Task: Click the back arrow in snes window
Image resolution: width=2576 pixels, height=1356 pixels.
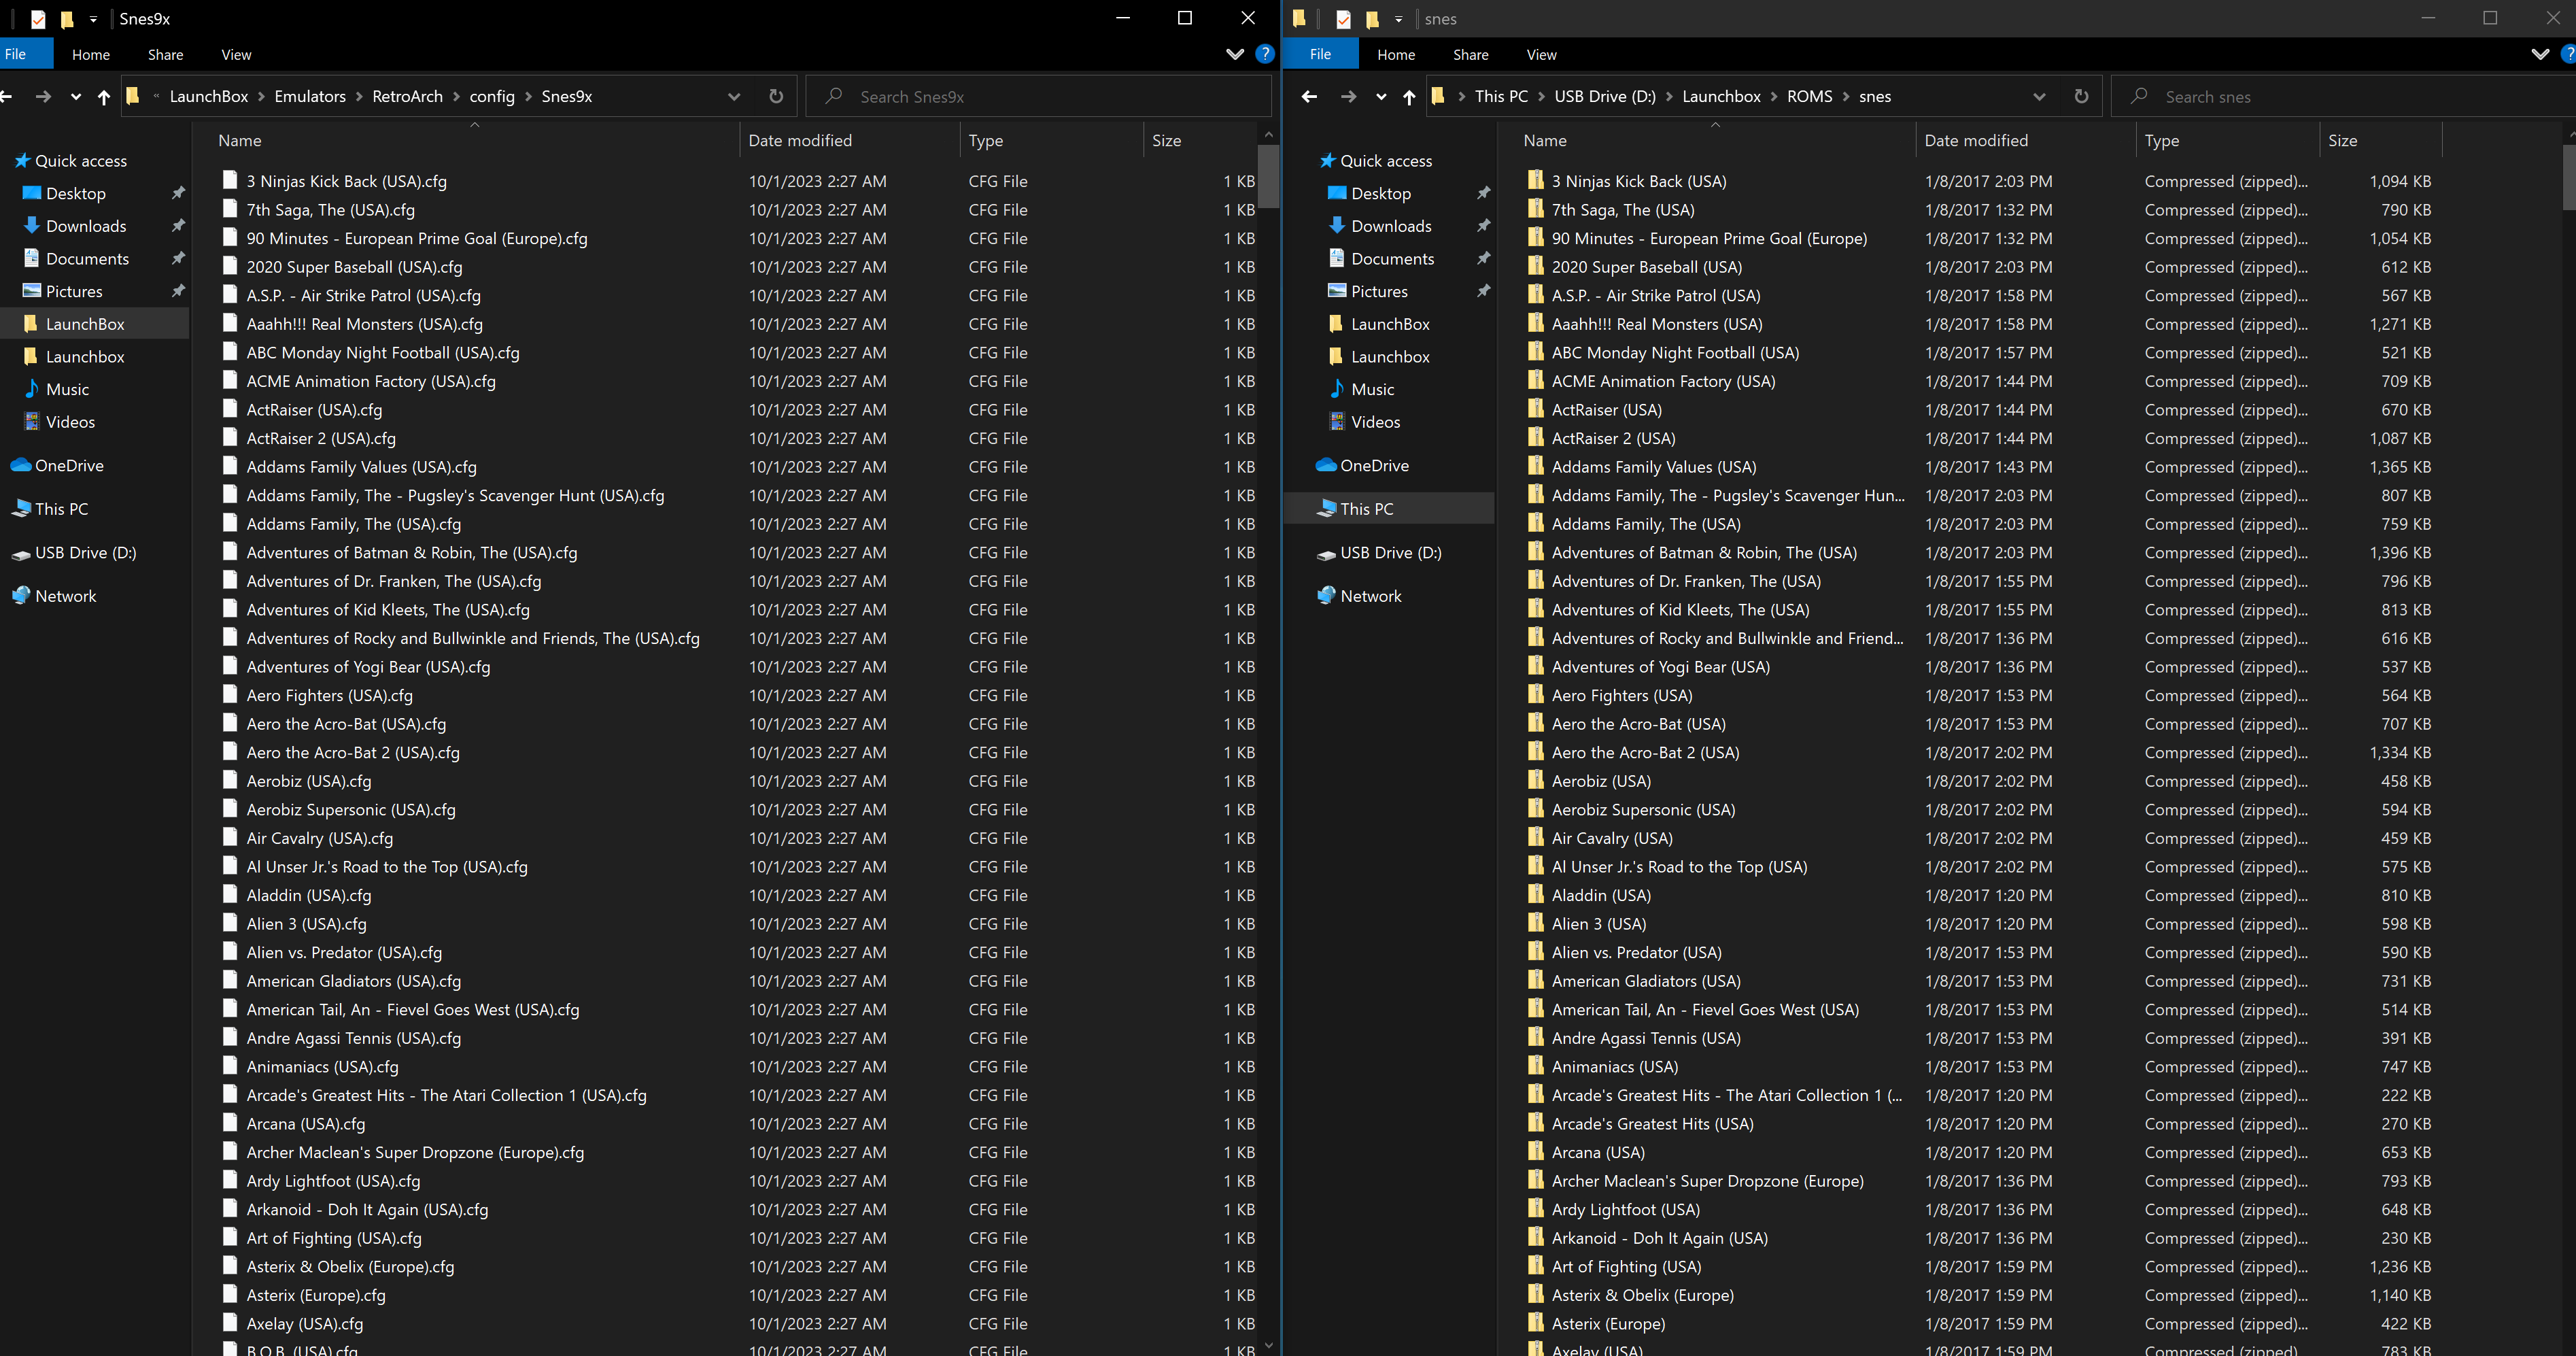Action: (x=1309, y=96)
